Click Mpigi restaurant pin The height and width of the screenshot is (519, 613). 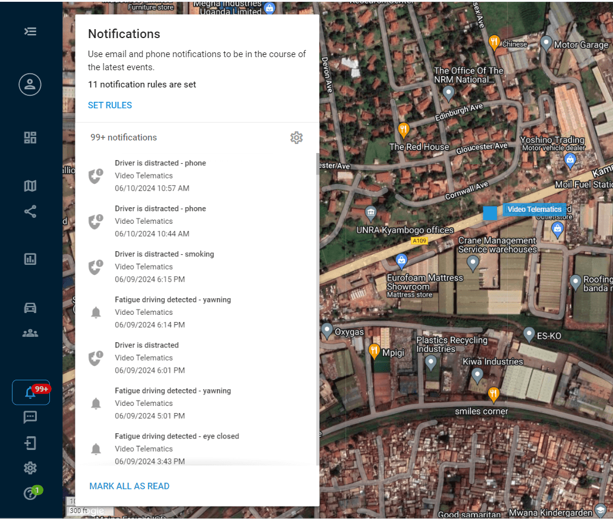pyautogui.click(x=374, y=351)
